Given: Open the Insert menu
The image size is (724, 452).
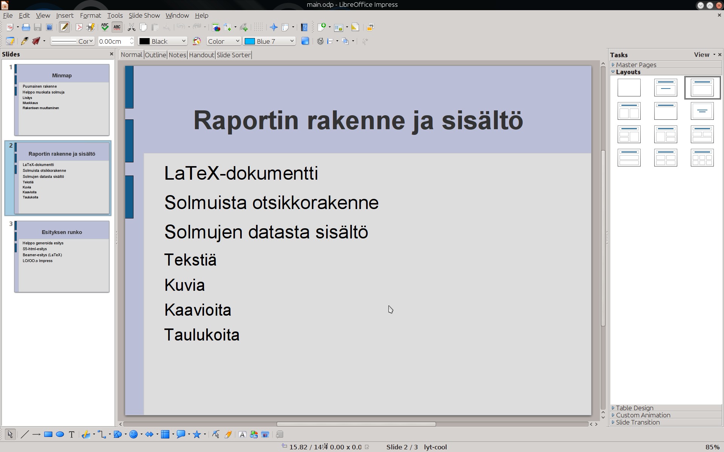Looking at the screenshot, I should 65,15.
